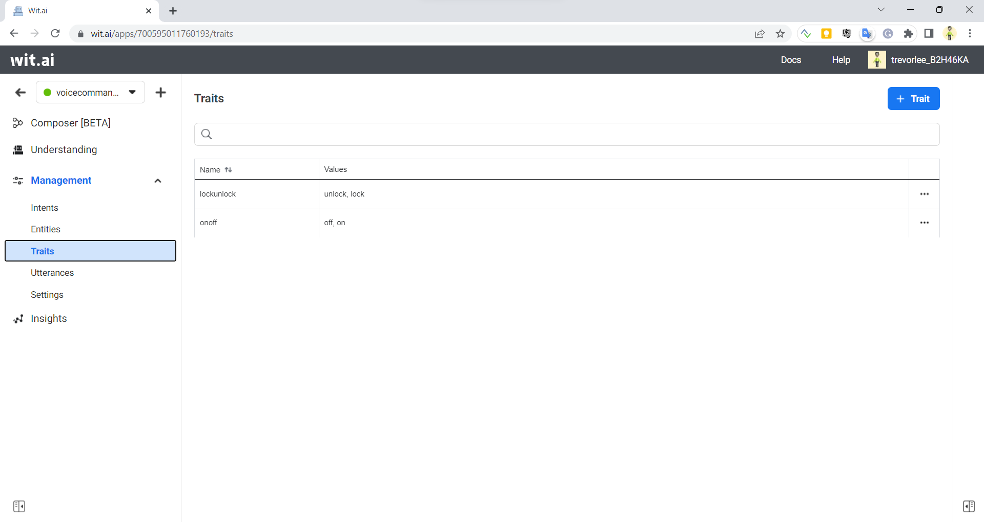Add a new Trait
984x522 pixels.
point(913,99)
